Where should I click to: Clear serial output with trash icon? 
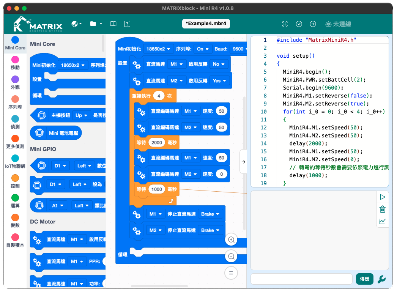pyautogui.click(x=383, y=209)
